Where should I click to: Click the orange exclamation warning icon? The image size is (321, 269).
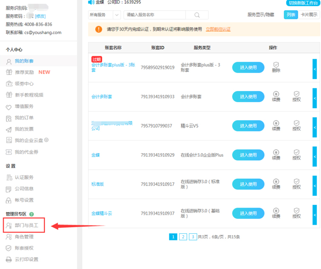pos(98,29)
